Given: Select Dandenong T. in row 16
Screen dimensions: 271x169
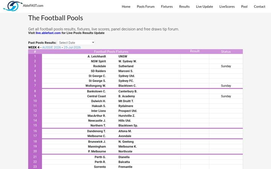Looking at the screenshot, I should click(96, 131).
